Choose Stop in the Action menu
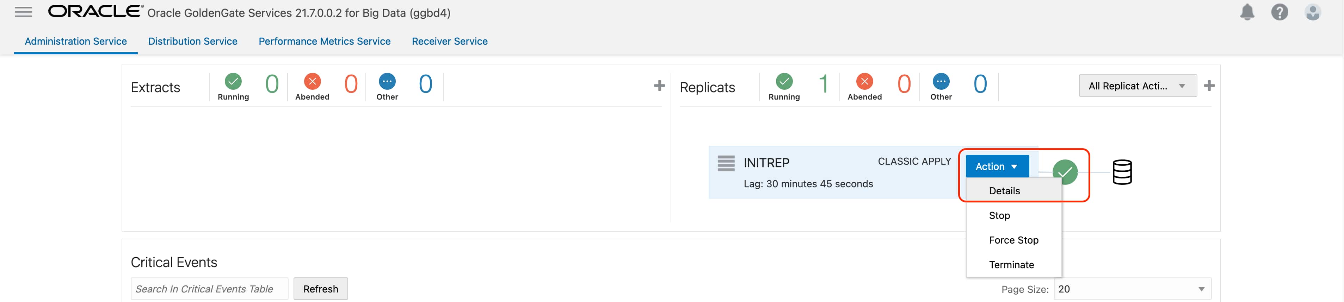 tap(999, 215)
